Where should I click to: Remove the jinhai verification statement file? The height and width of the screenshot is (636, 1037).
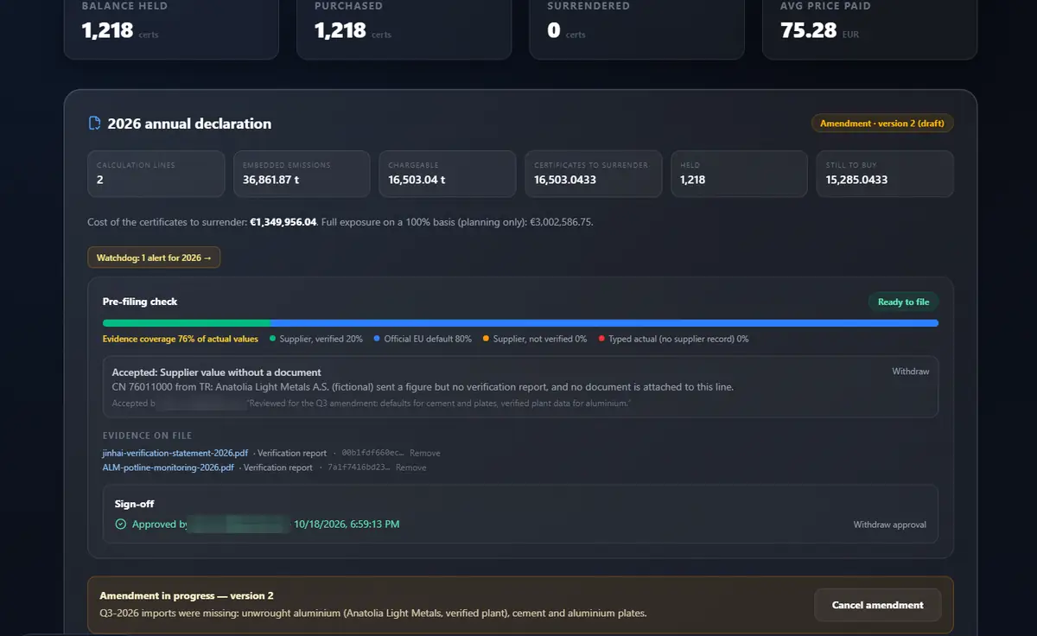[x=424, y=453]
